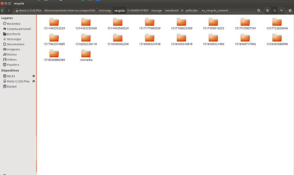Open Papelera in the sidebar
Viewport: 294px width, 175px height.
click(13, 65)
